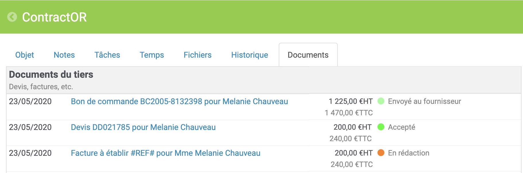523x173 pixels.
Task: Open the Objet tab
Action: (x=24, y=55)
